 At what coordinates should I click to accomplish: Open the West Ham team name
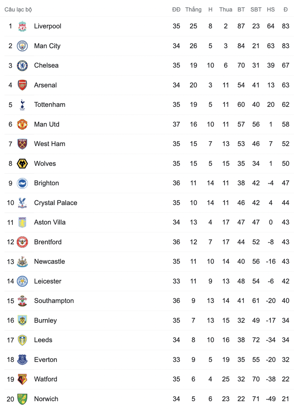point(50,144)
